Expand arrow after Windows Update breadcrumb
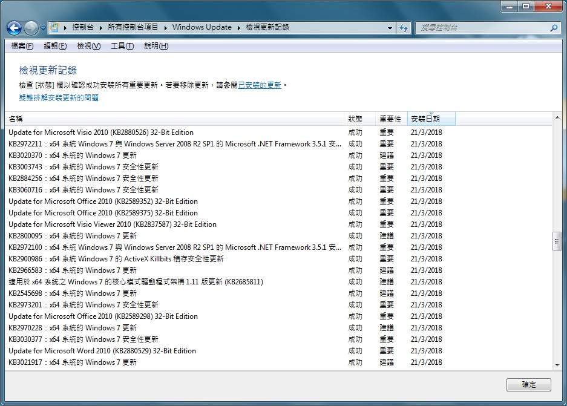 pos(238,27)
